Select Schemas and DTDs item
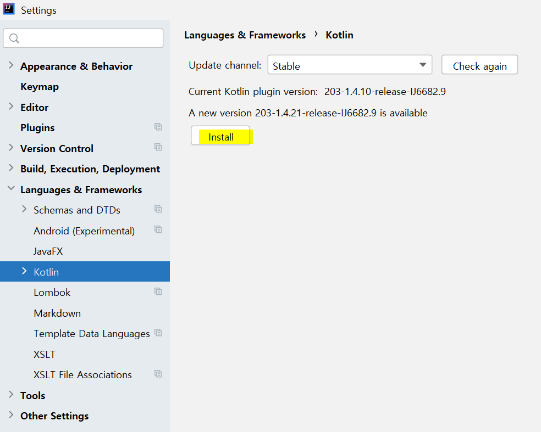 tap(77, 210)
